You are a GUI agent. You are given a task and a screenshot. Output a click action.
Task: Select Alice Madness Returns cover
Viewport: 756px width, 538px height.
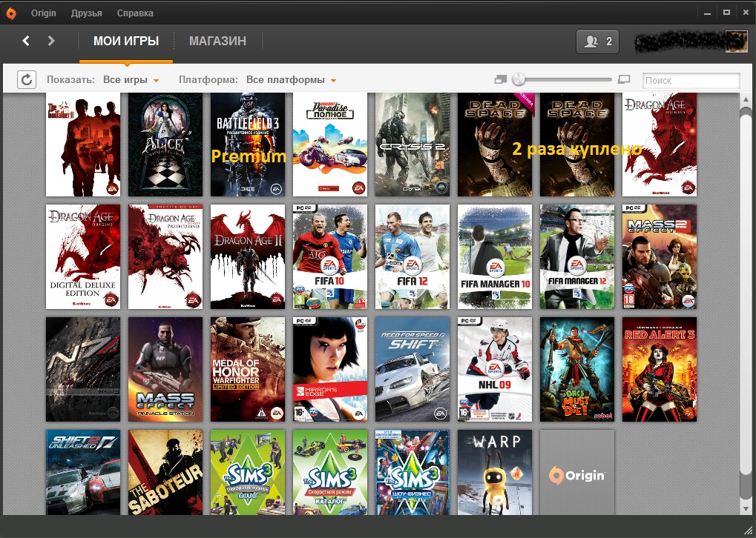pos(165,145)
